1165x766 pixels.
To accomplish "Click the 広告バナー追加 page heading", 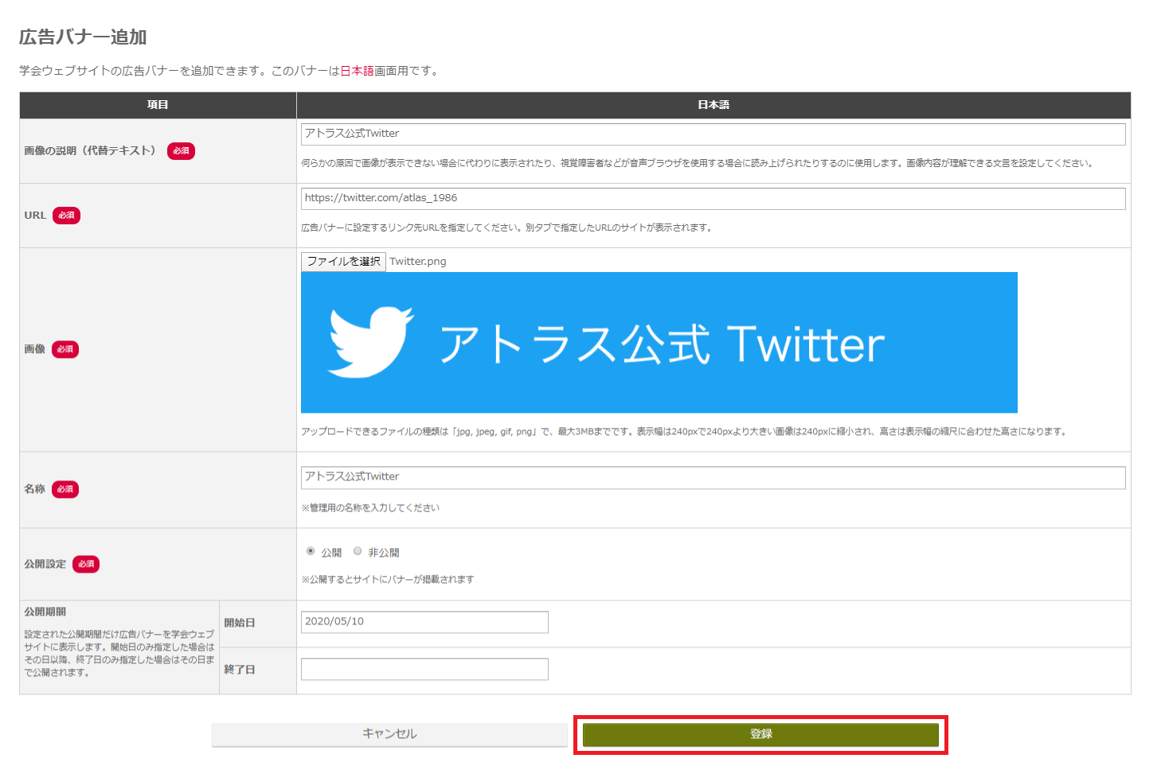I will pos(83,37).
